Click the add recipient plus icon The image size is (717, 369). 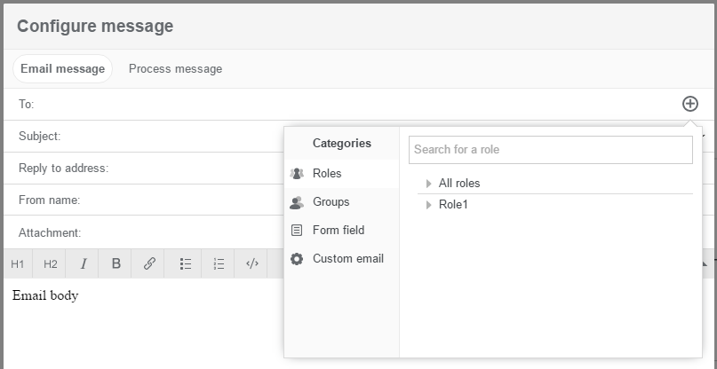(x=689, y=104)
